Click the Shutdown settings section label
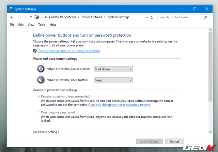The height and width of the screenshot is (152, 218). pos(46,132)
